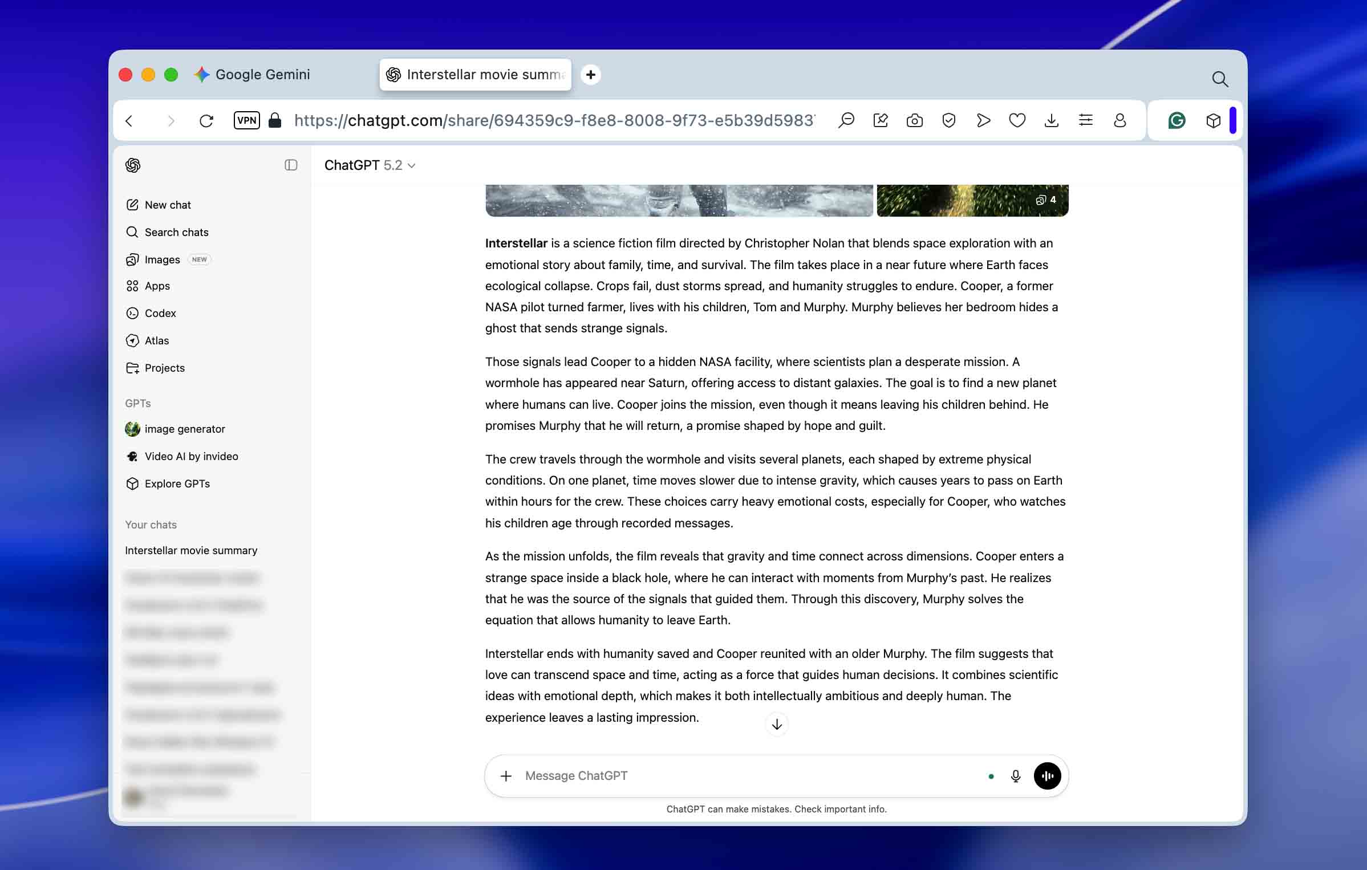1367x870 pixels.
Task: Click the voice mode button in composer
Action: tap(1047, 776)
